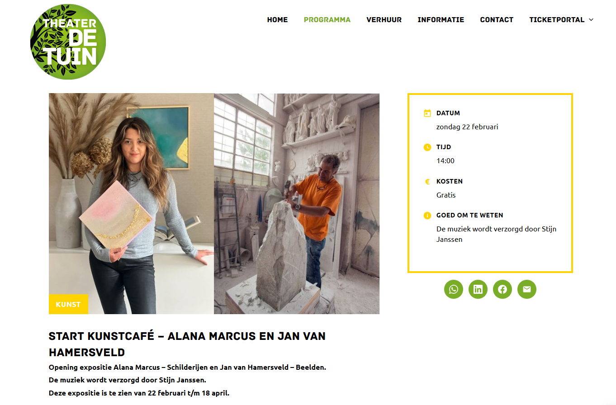The image size is (616, 405).
Task: Open the Programma menu item
Action: [327, 20]
